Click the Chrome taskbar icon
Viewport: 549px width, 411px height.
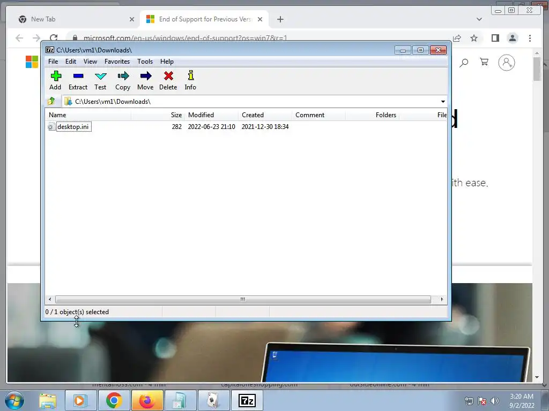coord(114,400)
